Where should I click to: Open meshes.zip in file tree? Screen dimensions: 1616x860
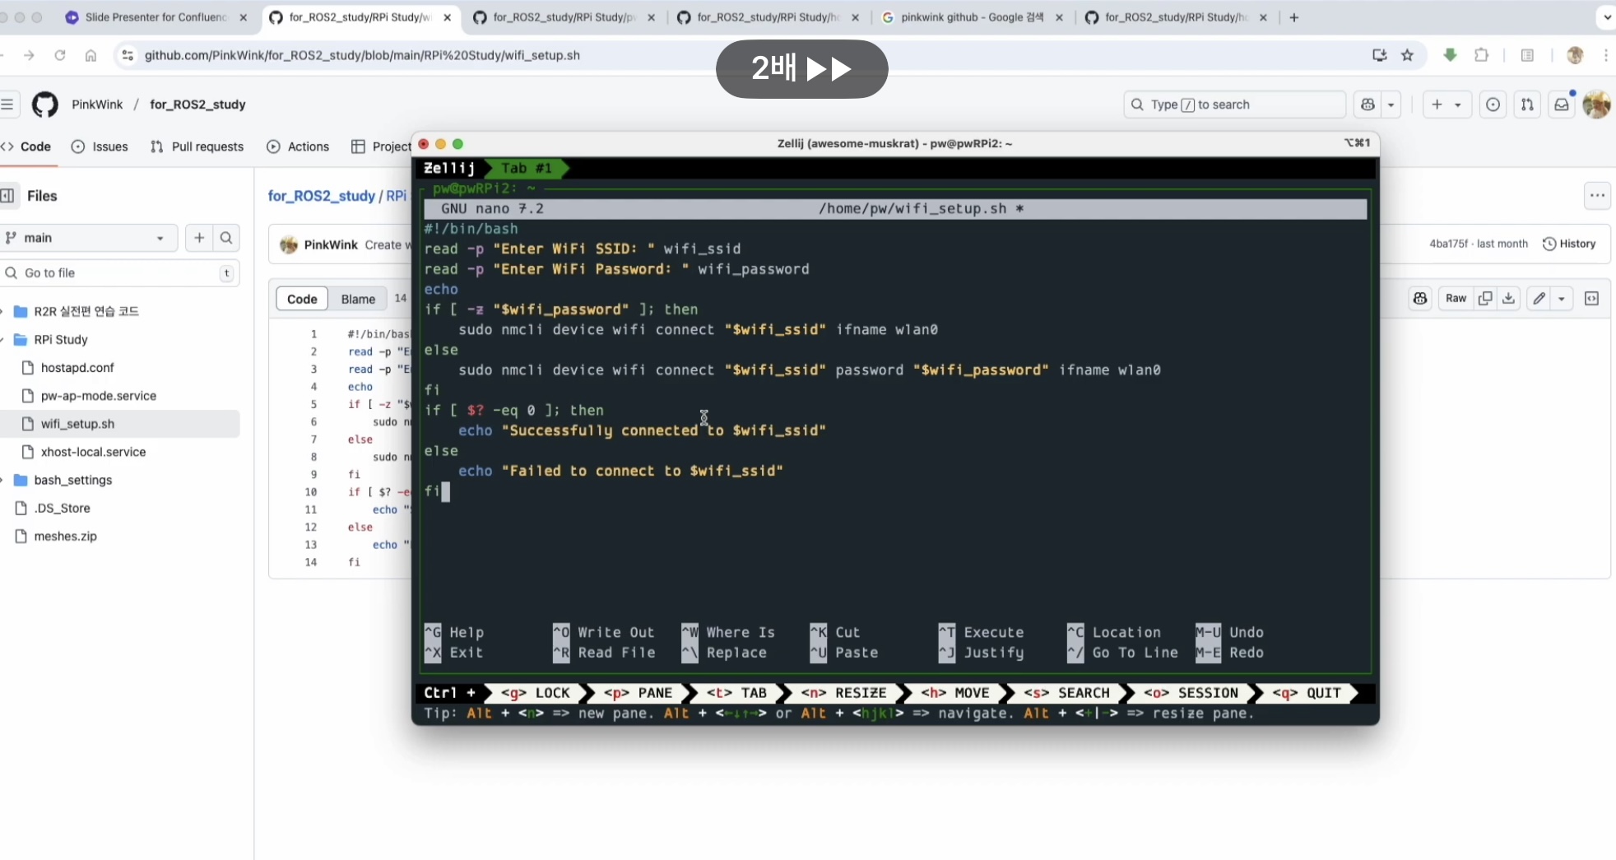point(65,537)
